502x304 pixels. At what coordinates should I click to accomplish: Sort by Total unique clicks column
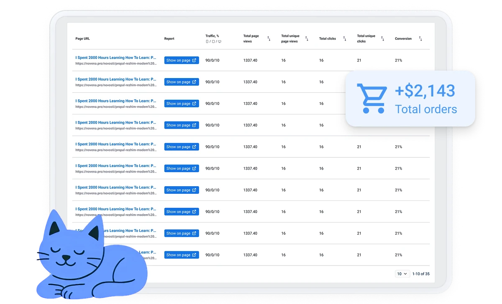click(382, 39)
